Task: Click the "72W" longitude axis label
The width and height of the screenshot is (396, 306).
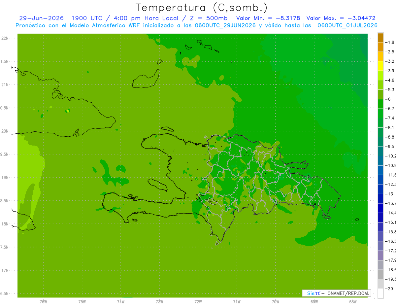Action: click(x=198, y=302)
